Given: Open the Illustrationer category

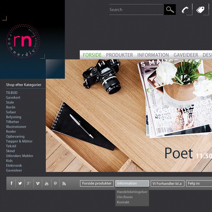Looking at the screenshot, I should [16, 127].
